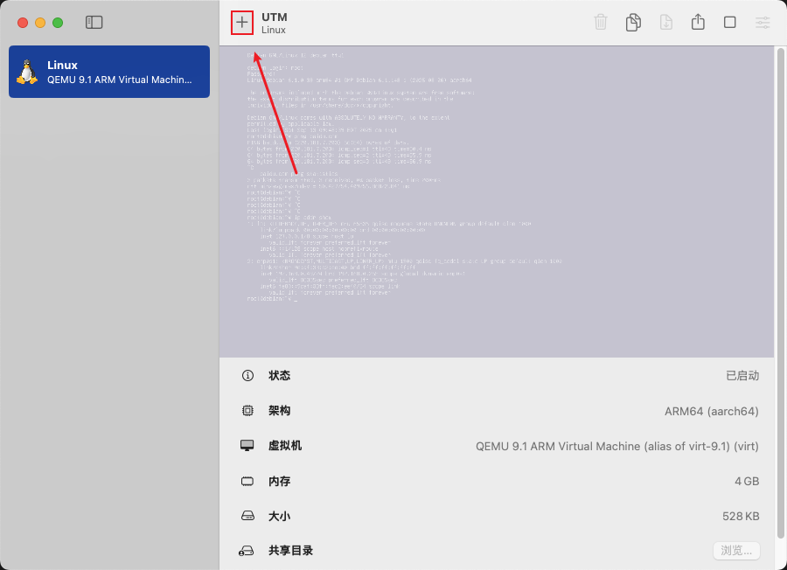This screenshot has width=787, height=570.
Task: Toggle the sidebar visibility icon
Action: point(94,22)
